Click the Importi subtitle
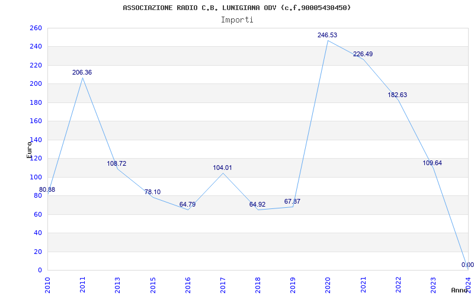This screenshot has width=474, height=296. click(x=237, y=20)
